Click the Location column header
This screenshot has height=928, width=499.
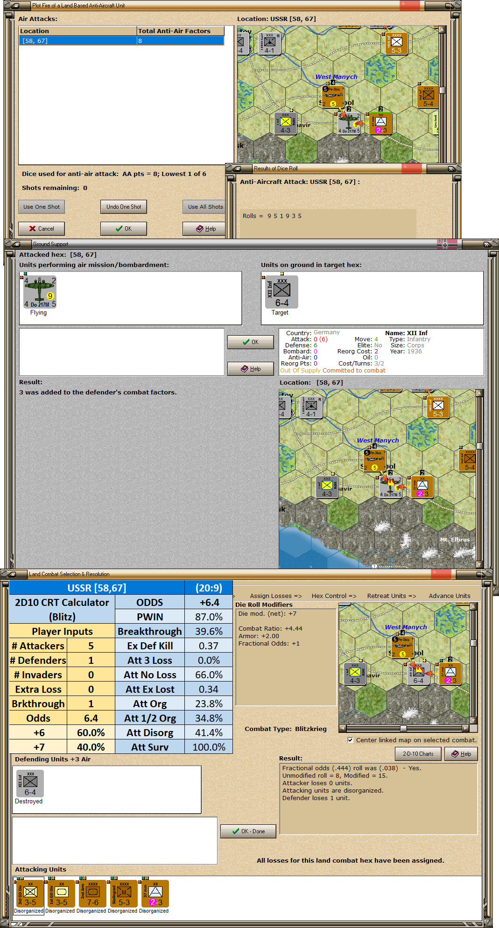[x=78, y=31]
